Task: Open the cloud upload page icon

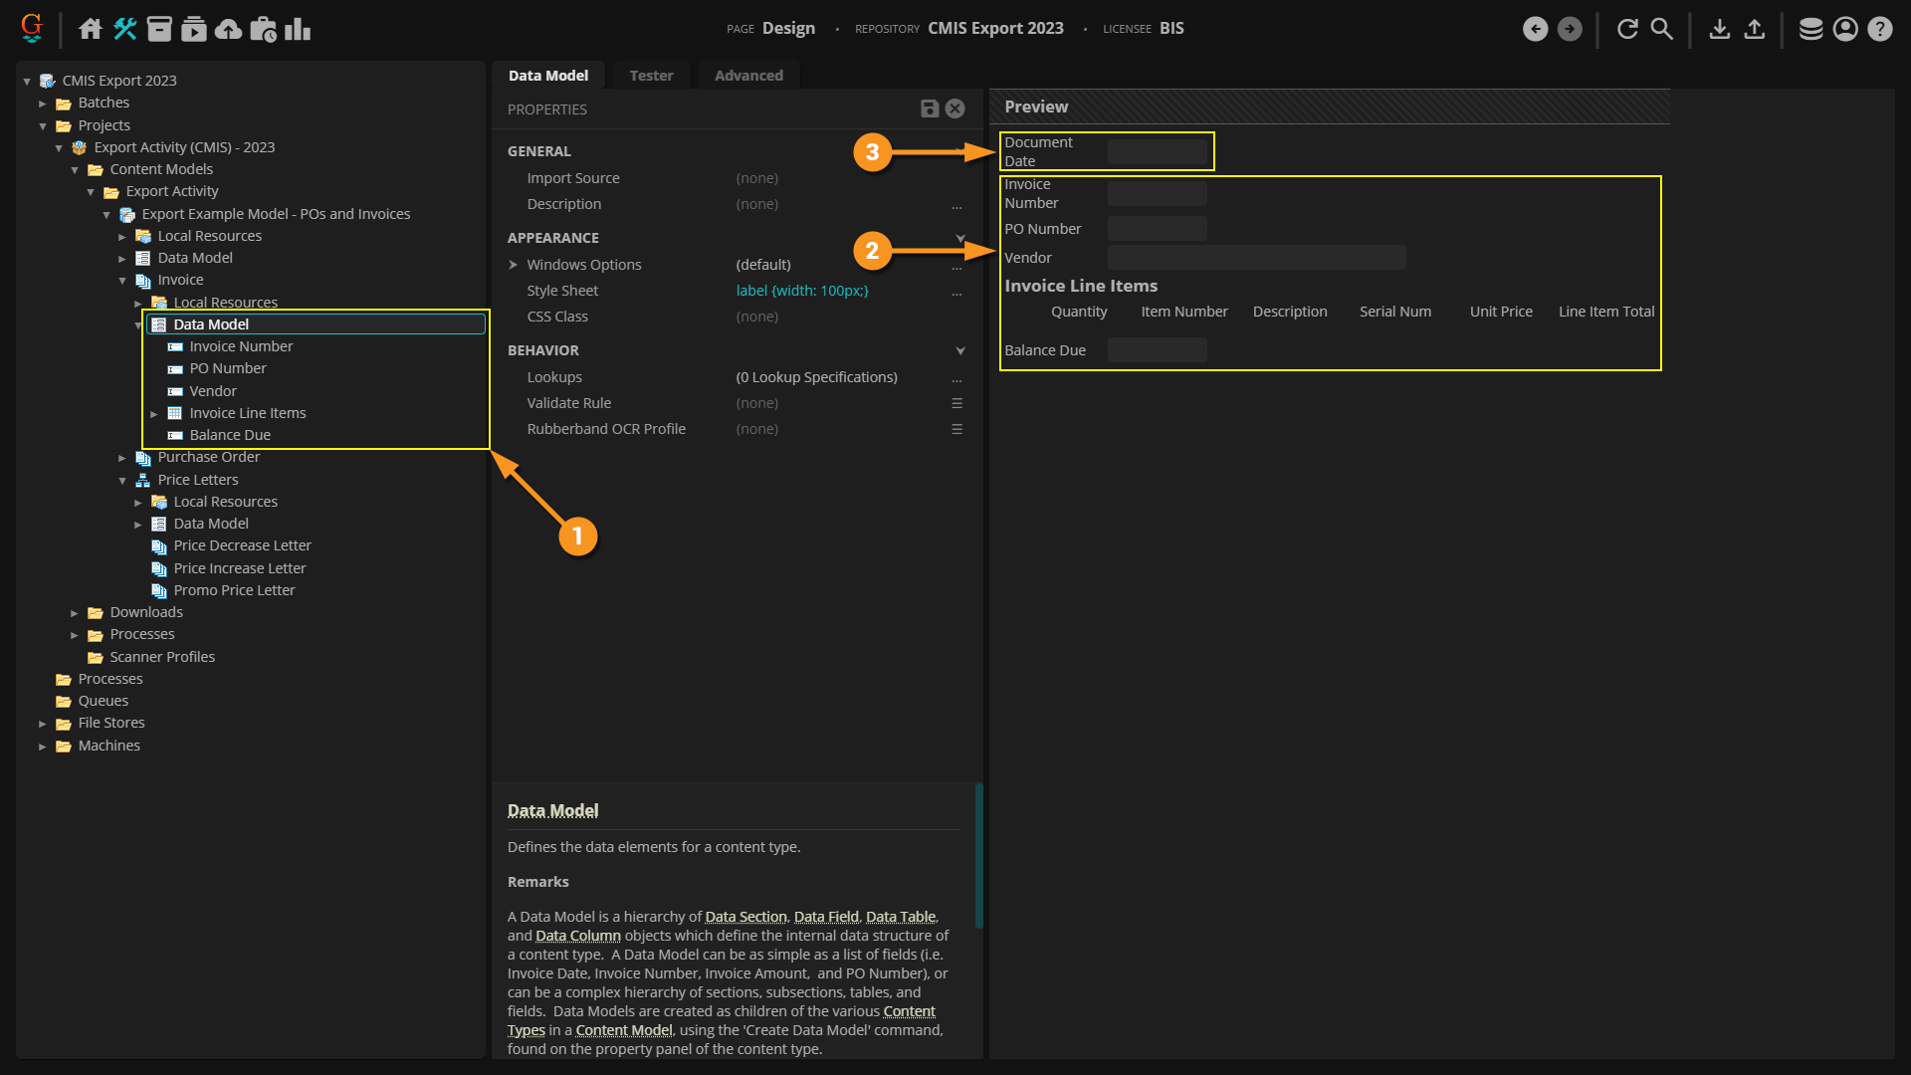Action: click(x=229, y=29)
